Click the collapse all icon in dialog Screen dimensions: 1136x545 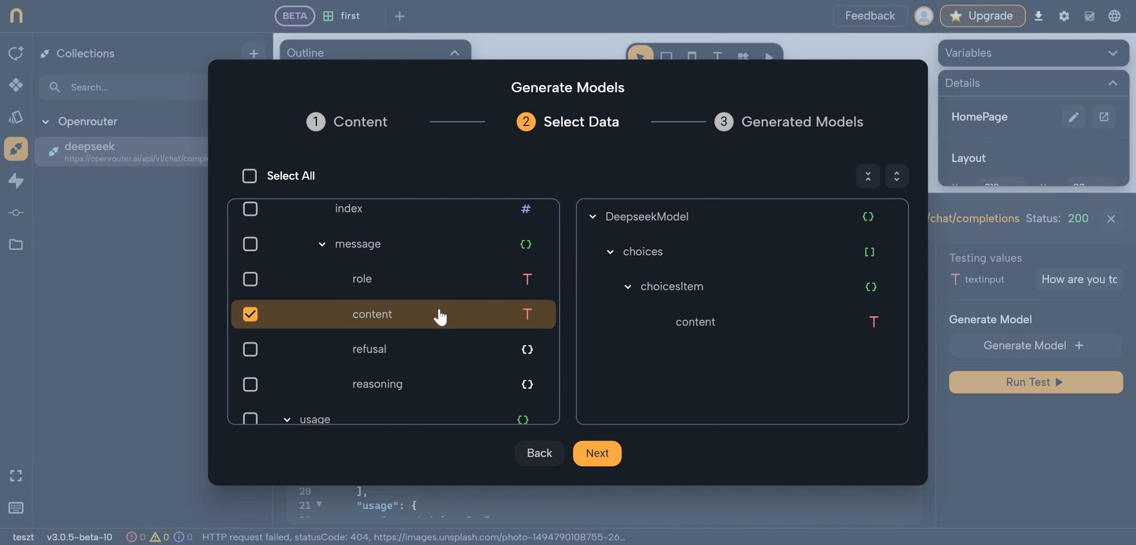(868, 176)
